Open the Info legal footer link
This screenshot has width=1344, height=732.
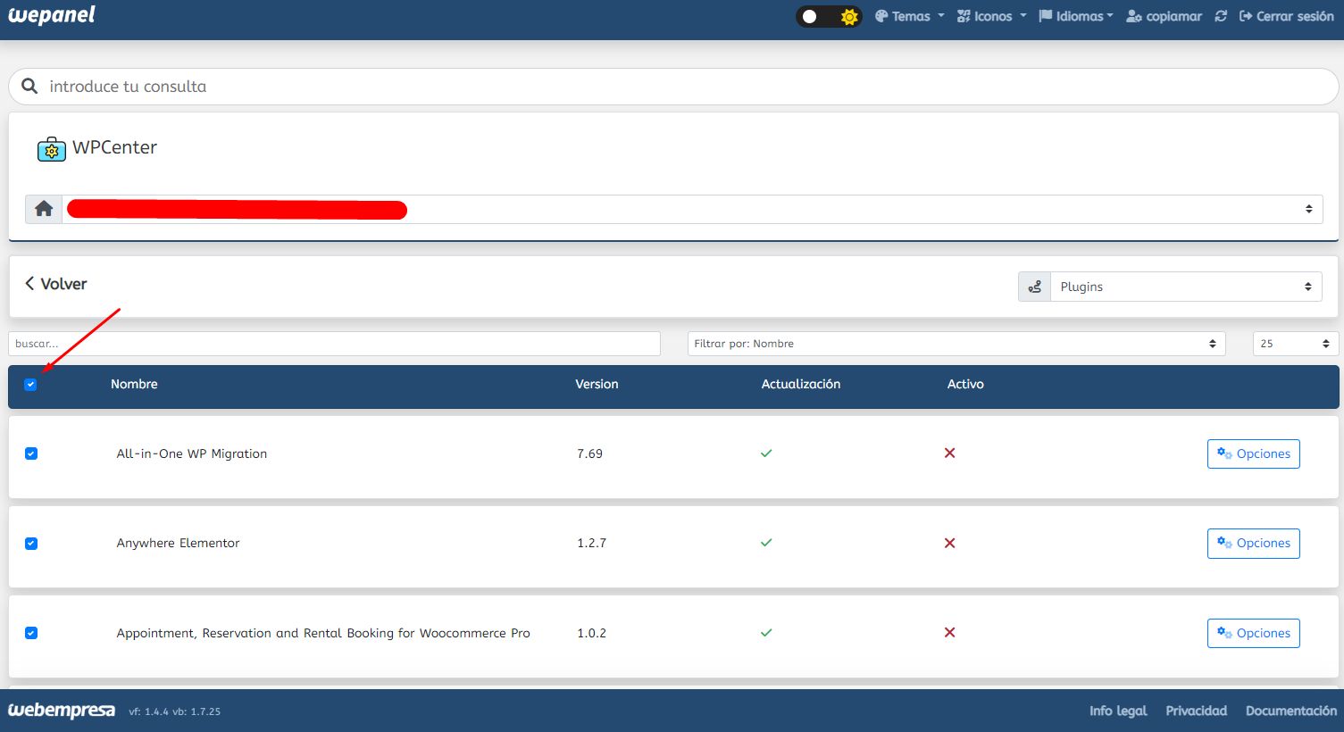coord(1118,711)
